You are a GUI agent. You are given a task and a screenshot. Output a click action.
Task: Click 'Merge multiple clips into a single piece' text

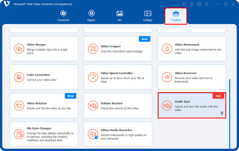pos(47,51)
